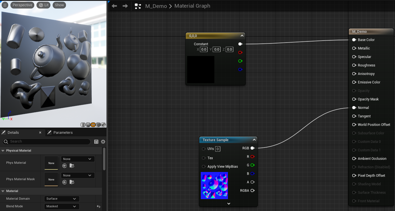Browse to Phys Material in Content Browser
This screenshot has height=211, width=395.
72,166
